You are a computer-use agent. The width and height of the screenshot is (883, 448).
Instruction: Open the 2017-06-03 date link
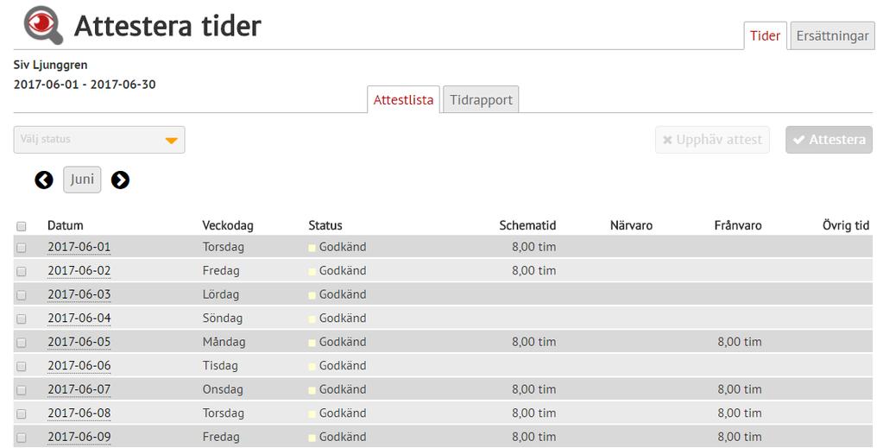click(79, 294)
